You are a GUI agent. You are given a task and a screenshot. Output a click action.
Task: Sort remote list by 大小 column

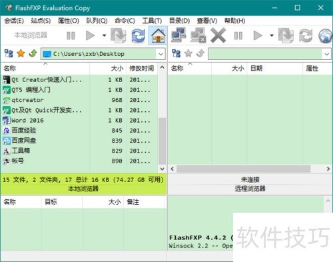pos(229,69)
